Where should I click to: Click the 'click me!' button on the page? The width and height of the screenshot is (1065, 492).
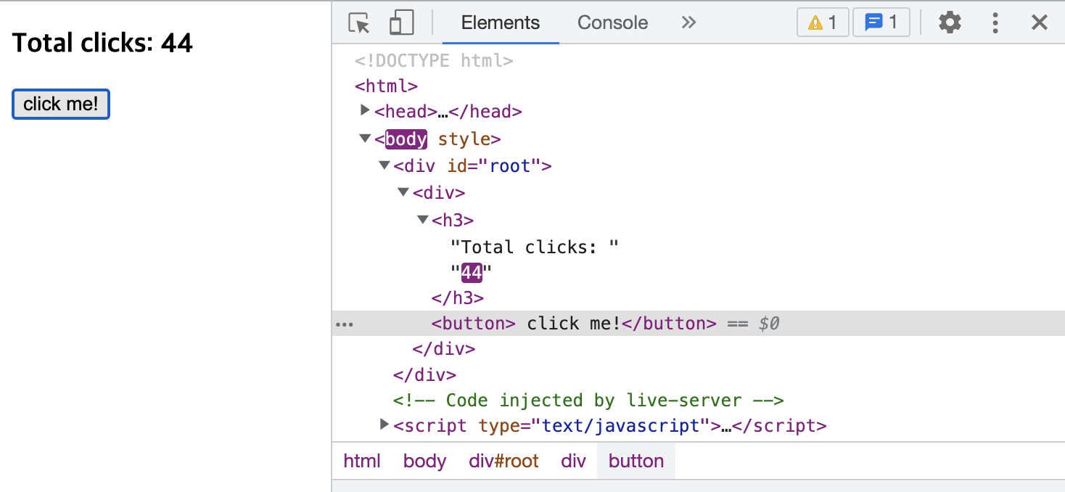tap(61, 104)
